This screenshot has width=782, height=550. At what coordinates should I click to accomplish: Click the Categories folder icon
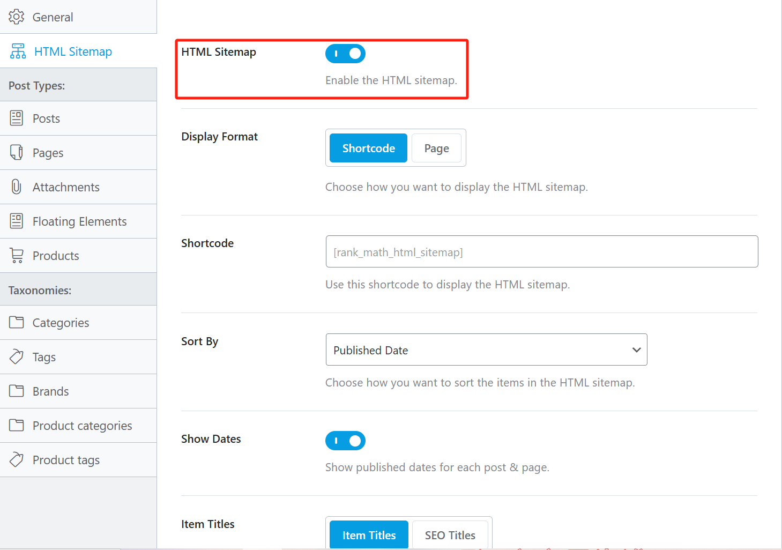tap(17, 323)
